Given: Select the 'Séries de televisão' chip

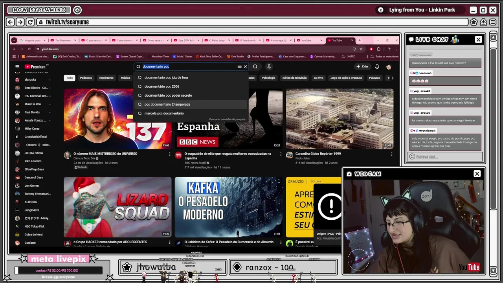Looking at the screenshot, I should click(x=294, y=78).
